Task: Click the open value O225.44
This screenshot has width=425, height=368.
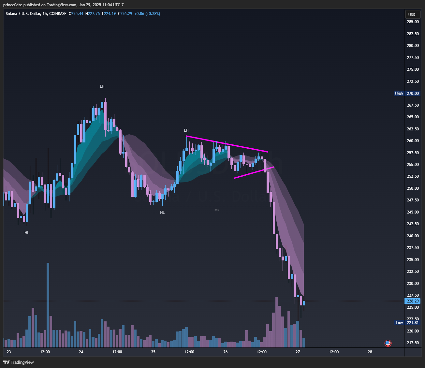Action: [76, 14]
